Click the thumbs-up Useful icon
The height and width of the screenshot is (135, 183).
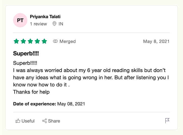(18, 121)
